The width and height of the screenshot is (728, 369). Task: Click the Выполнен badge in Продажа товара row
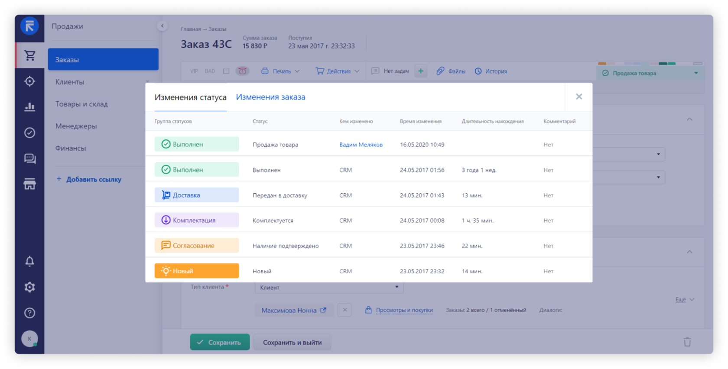[197, 144]
